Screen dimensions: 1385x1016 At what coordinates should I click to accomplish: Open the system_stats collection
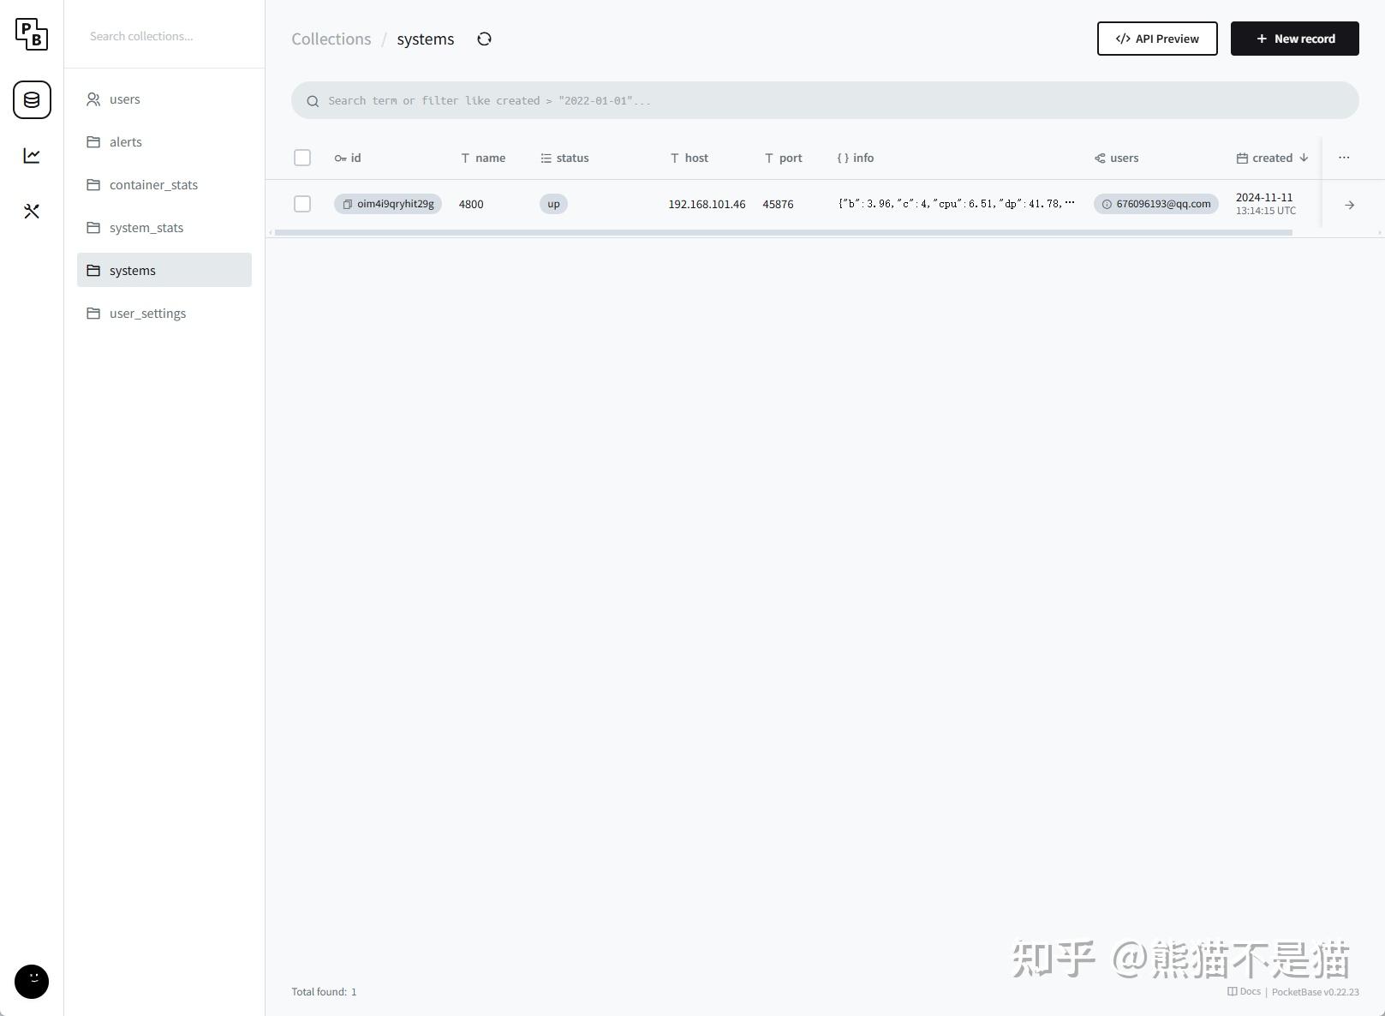[164, 228]
